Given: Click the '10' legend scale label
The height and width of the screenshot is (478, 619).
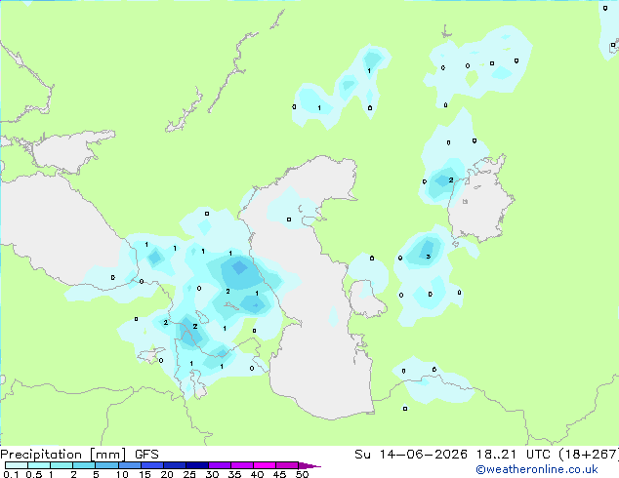Looking at the screenshot, I should (x=122, y=474).
